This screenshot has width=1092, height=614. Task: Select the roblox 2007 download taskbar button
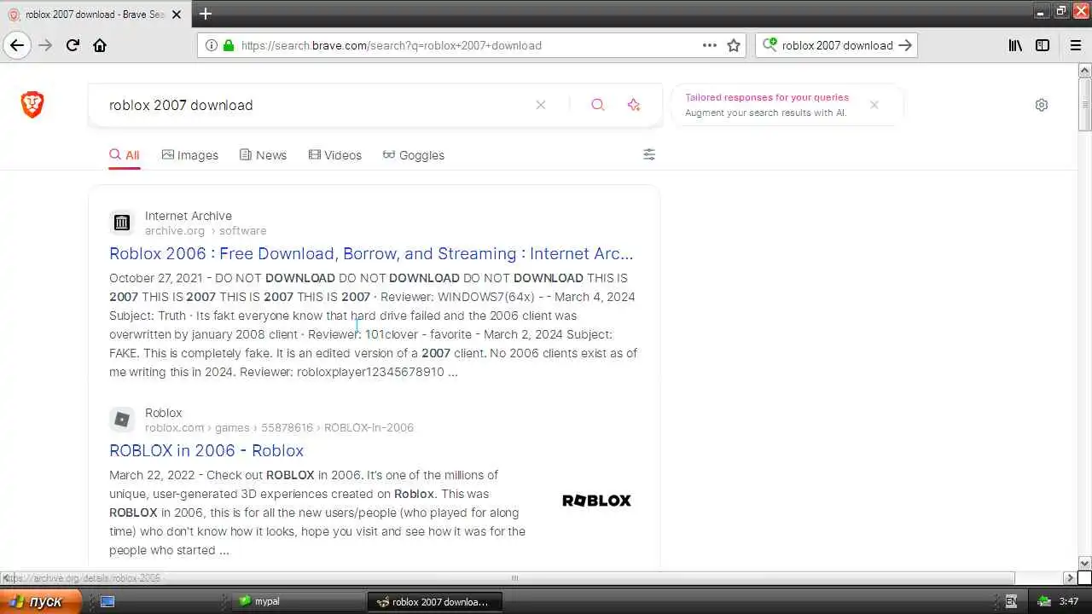[434, 601]
